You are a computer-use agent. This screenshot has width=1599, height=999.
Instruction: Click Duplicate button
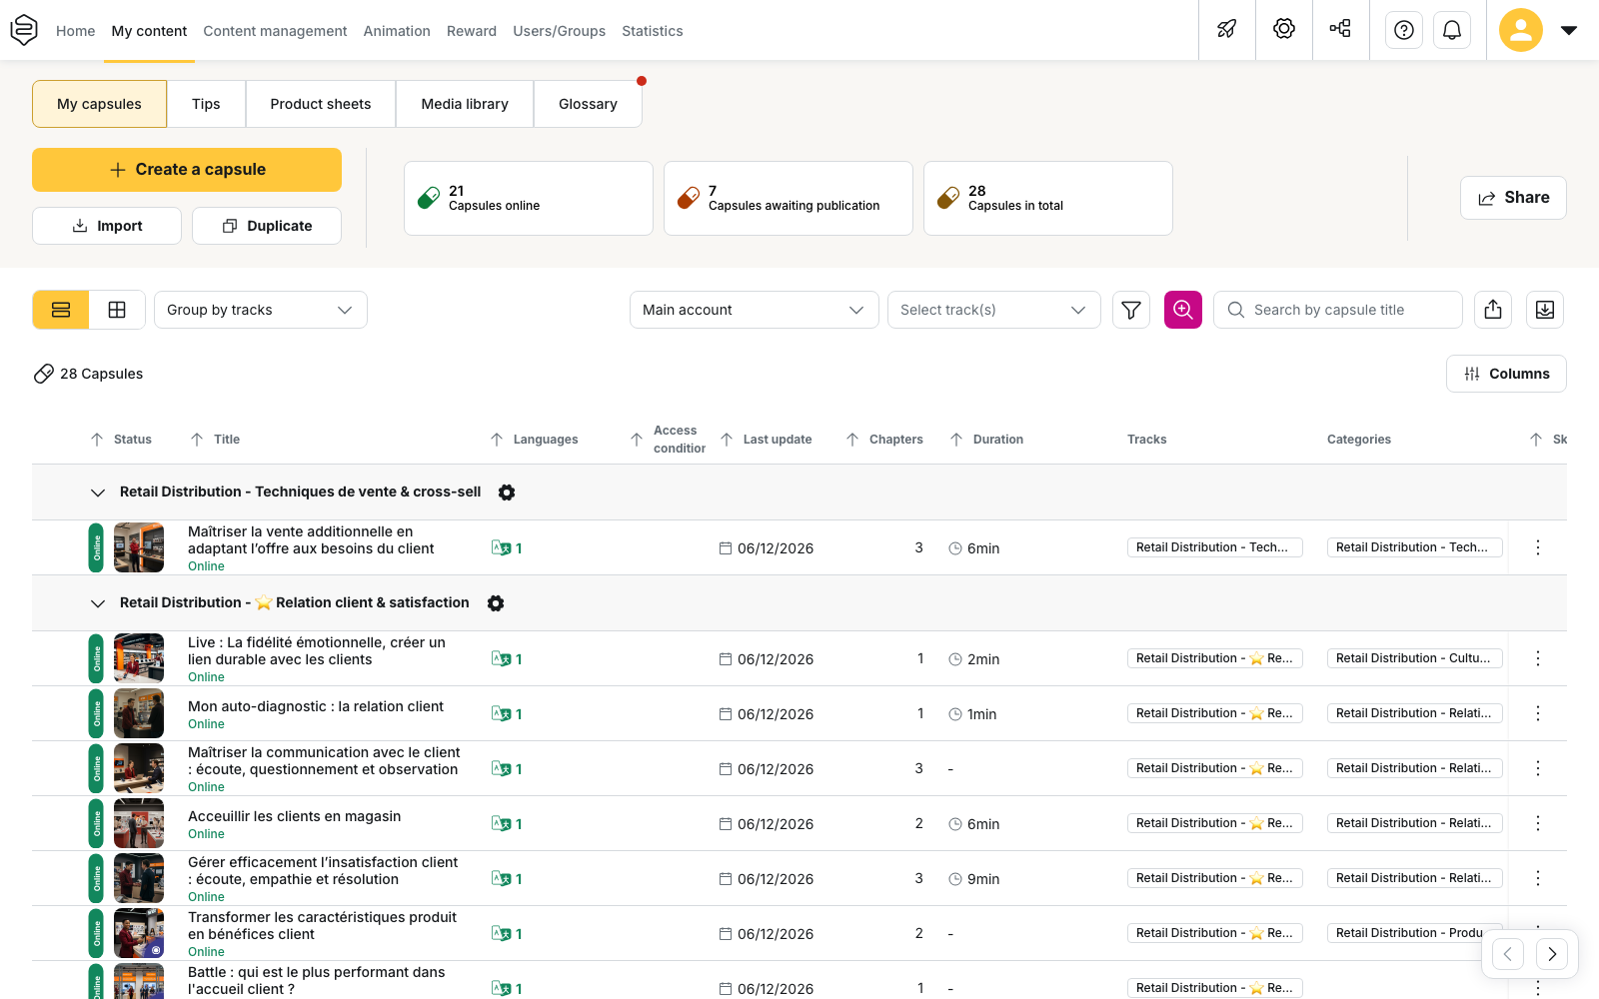click(267, 226)
